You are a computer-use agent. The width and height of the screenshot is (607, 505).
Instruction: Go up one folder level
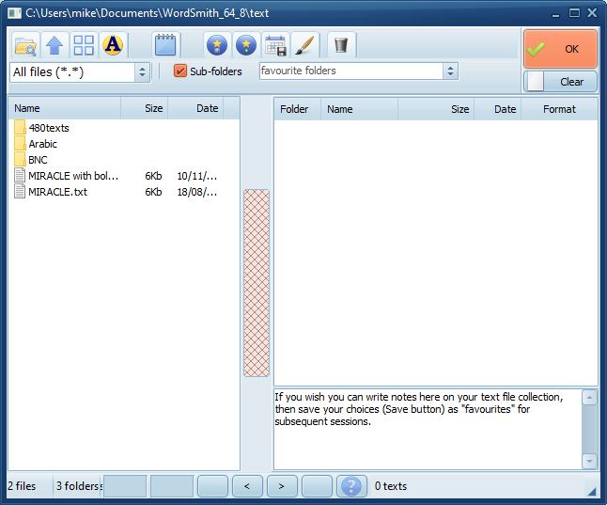(x=54, y=45)
